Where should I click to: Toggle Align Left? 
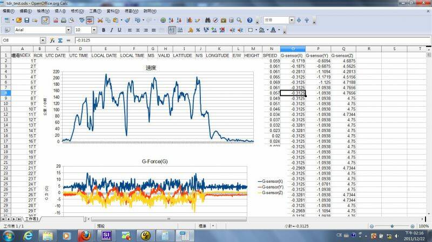point(130,30)
